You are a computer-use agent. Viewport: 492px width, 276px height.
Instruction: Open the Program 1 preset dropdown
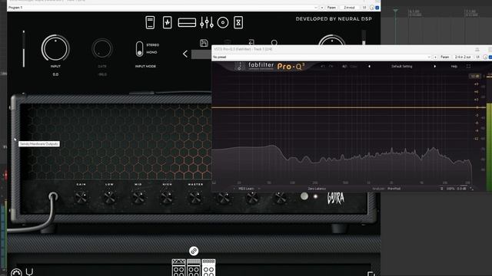(x=162, y=8)
